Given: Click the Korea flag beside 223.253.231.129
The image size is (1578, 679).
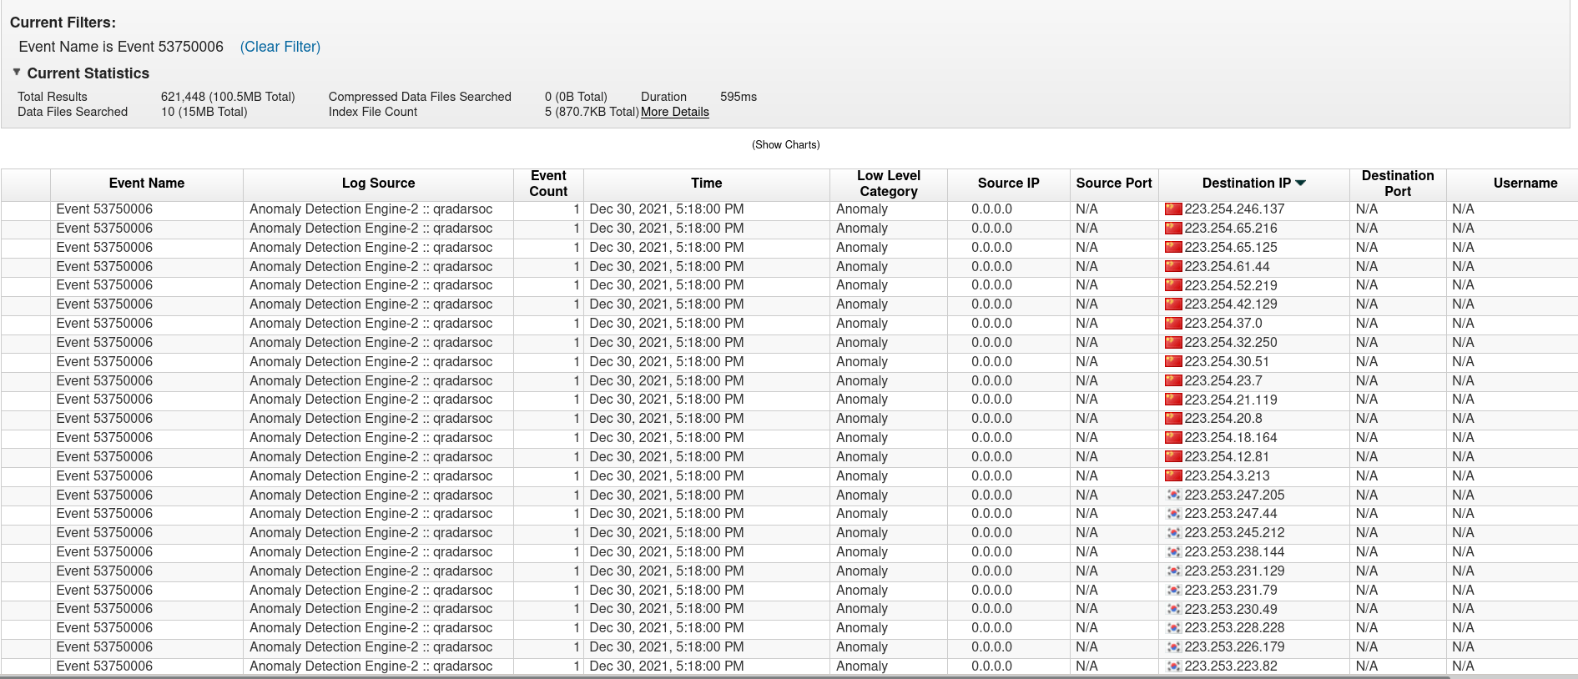Looking at the screenshot, I should (1173, 571).
